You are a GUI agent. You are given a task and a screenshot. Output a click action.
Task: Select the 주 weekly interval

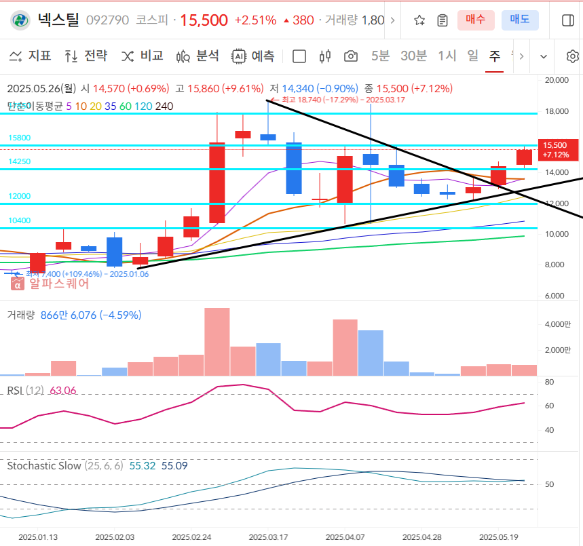coord(495,56)
